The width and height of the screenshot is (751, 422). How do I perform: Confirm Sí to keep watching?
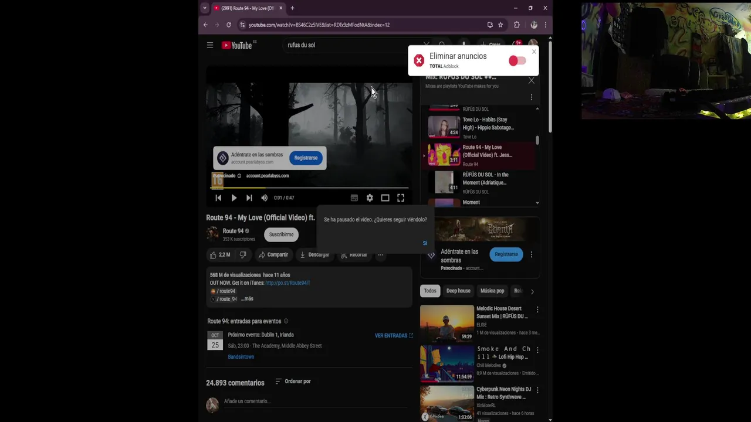pyautogui.click(x=425, y=243)
